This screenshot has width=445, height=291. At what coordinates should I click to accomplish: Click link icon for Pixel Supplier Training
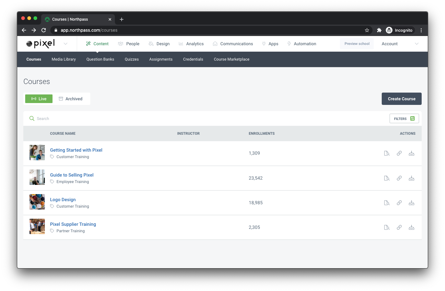399,227
